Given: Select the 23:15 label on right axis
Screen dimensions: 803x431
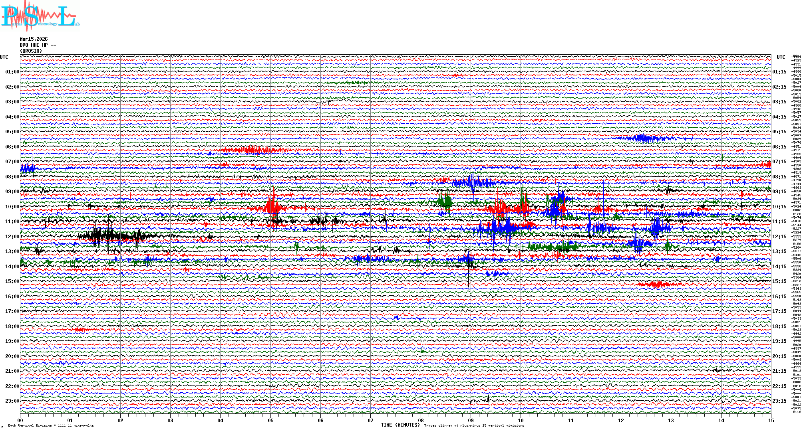Looking at the screenshot, I should tap(779, 401).
